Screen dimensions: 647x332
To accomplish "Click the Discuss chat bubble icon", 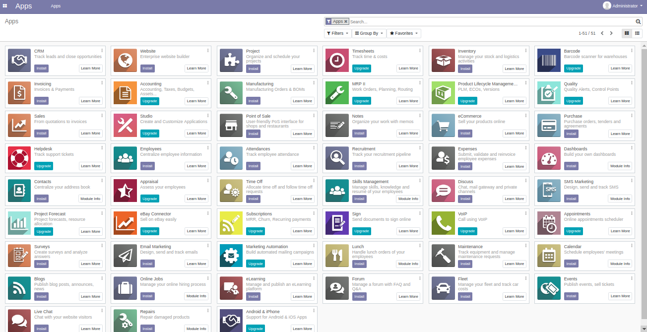I will (443, 191).
